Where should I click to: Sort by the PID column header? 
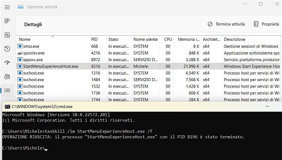click(98, 39)
